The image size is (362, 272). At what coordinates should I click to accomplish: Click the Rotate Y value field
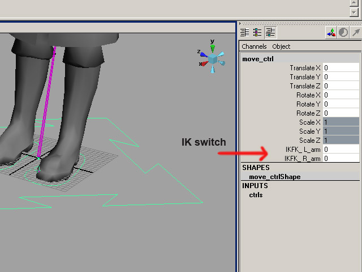pyautogui.click(x=341, y=104)
